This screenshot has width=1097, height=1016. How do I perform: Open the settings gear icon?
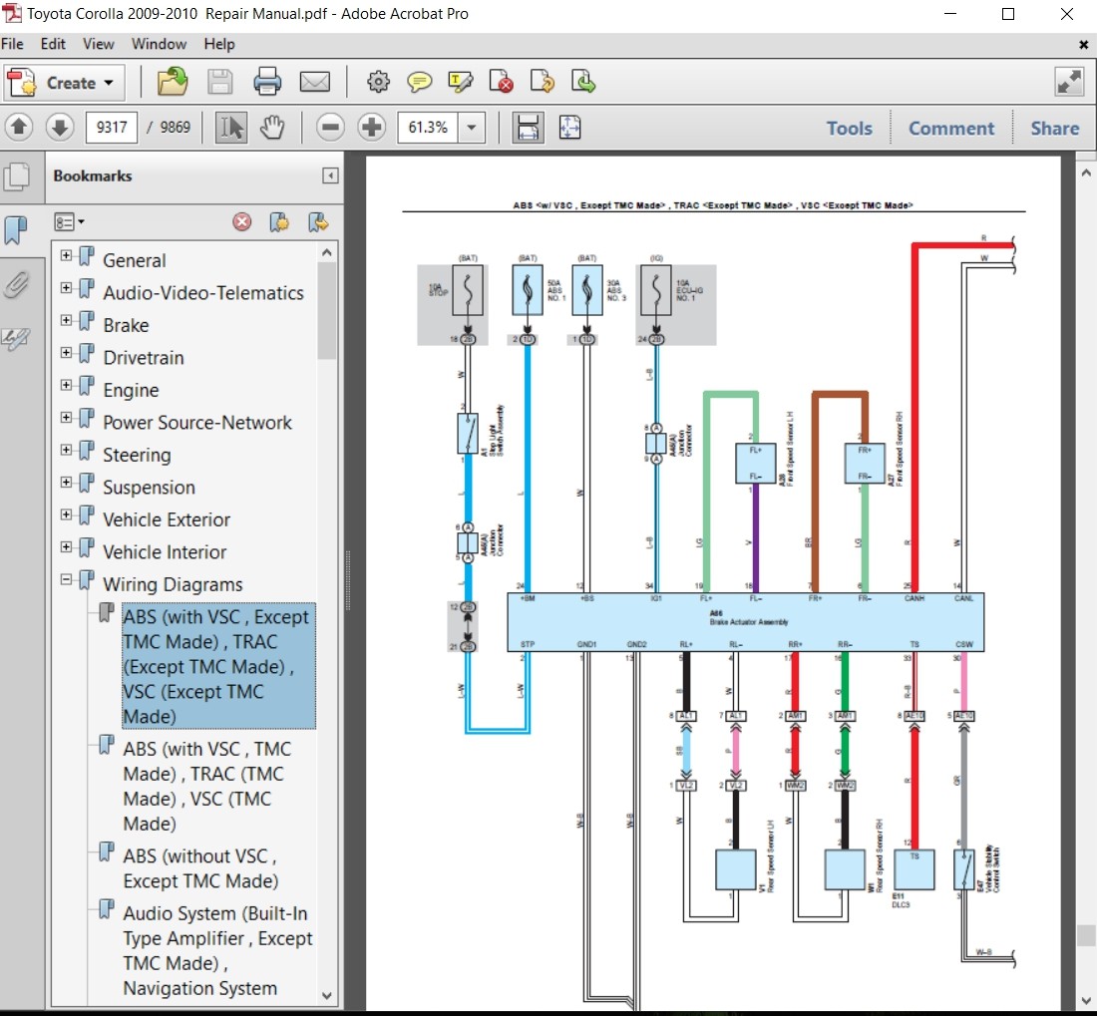[x=378, y=82]
